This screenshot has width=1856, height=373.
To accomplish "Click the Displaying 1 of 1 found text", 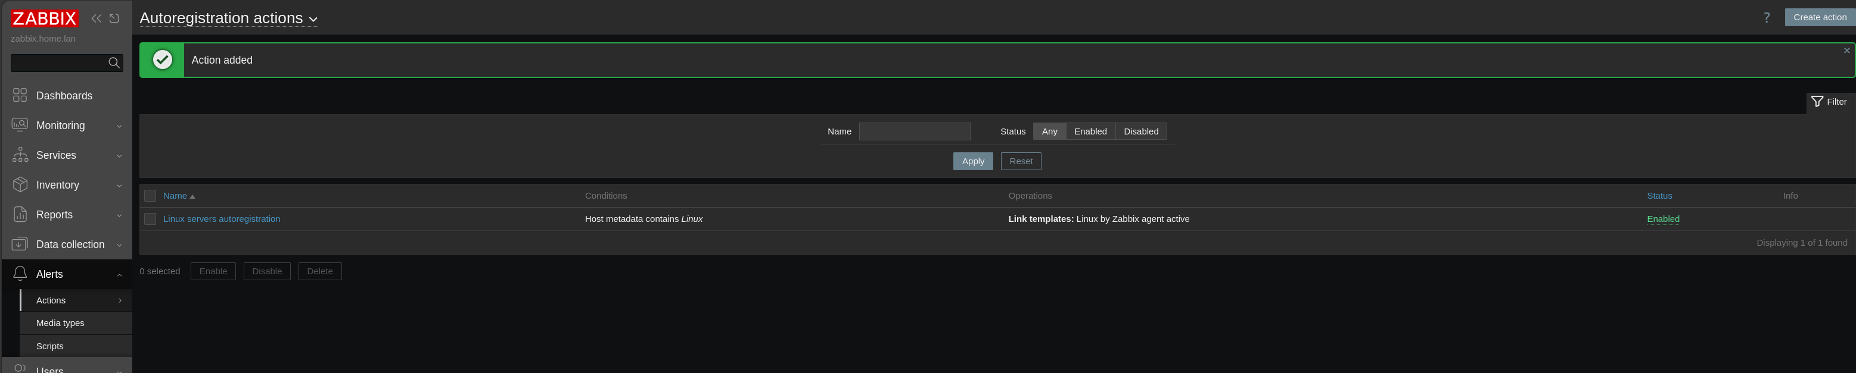I will coord(1801,242).
